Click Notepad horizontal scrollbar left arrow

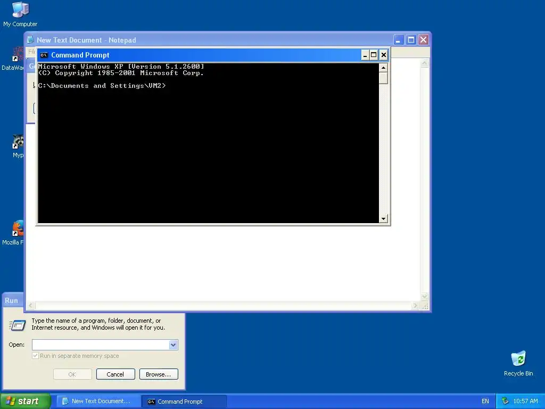click(30, 306)
